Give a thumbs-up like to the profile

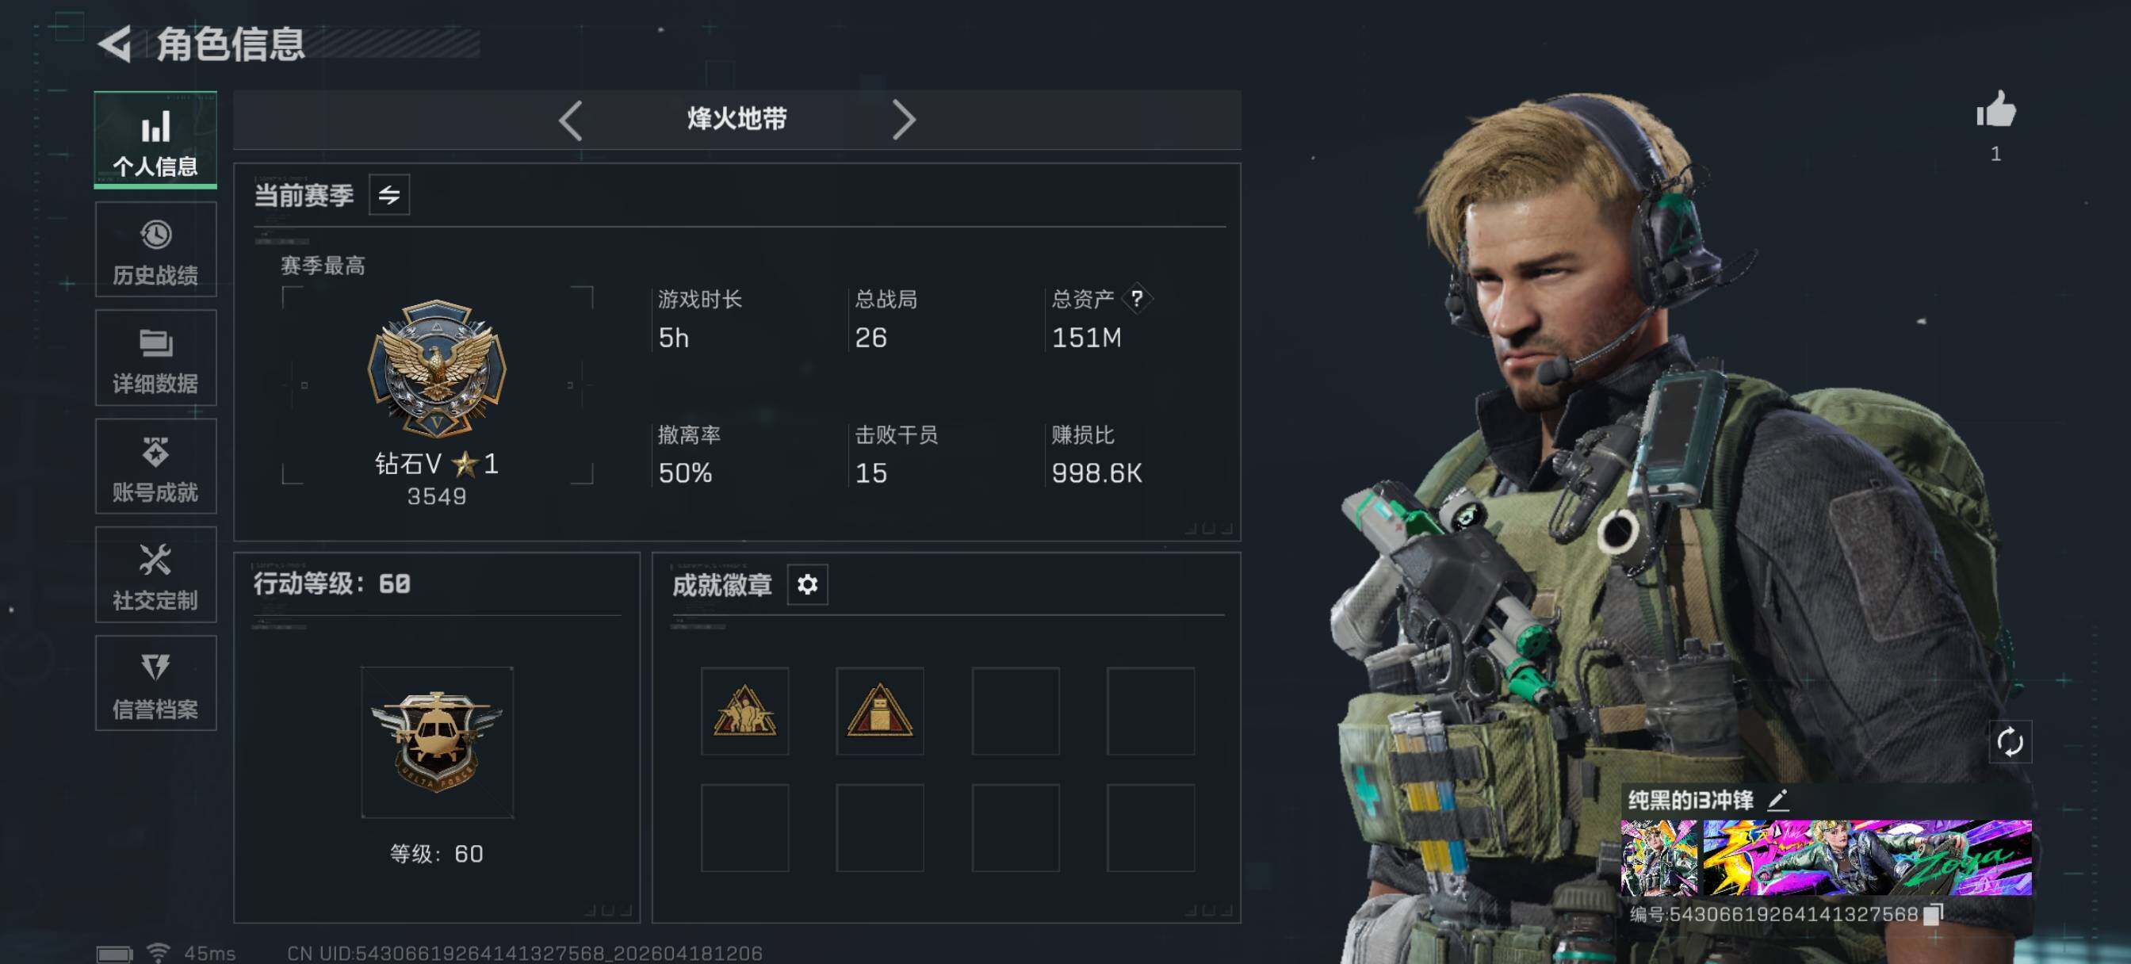click(x=1995, y=109)
